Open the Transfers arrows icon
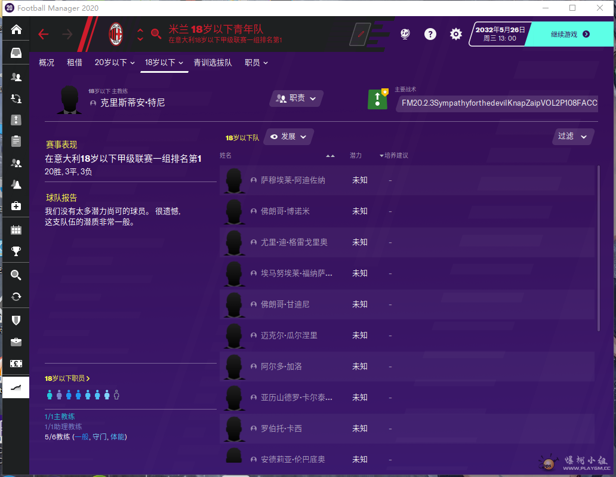 point(16,297)
